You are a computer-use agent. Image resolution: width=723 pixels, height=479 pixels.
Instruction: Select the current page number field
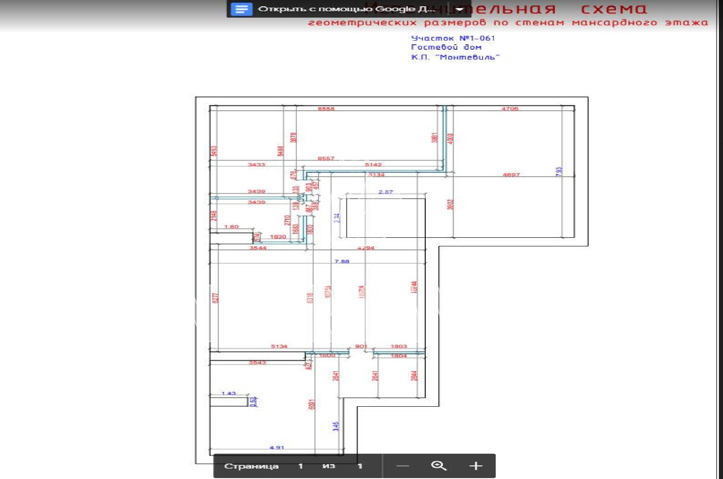click(x=300, y=466)
